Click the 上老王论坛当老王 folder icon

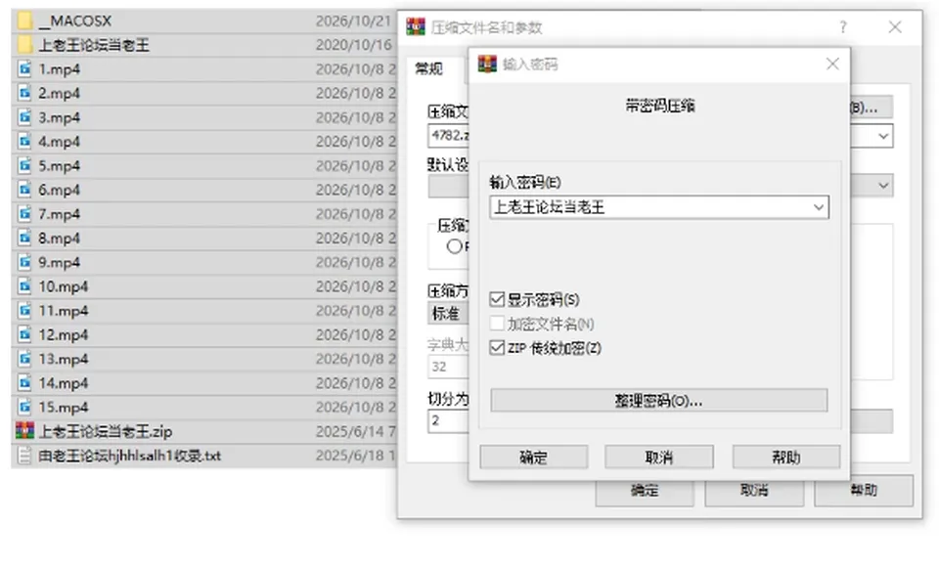pos(24,45)
